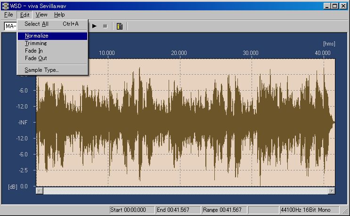Screen dimensions: 350x216
Task: Click the [dB] axis unit label
Action: pyautogui.click(x=13, y=186)
